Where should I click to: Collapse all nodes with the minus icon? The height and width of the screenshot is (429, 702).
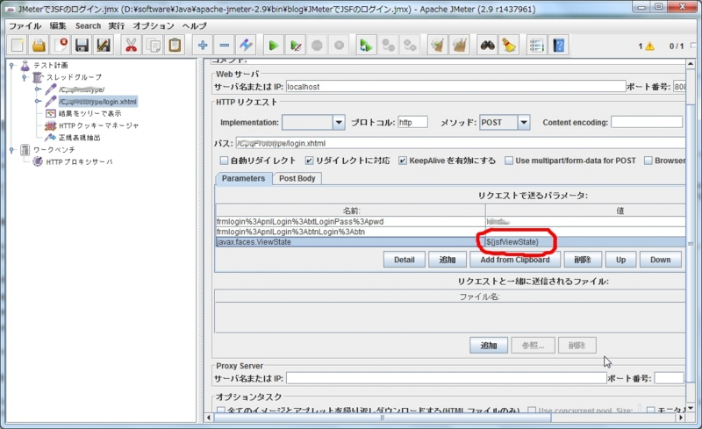[x=225, y=46]
